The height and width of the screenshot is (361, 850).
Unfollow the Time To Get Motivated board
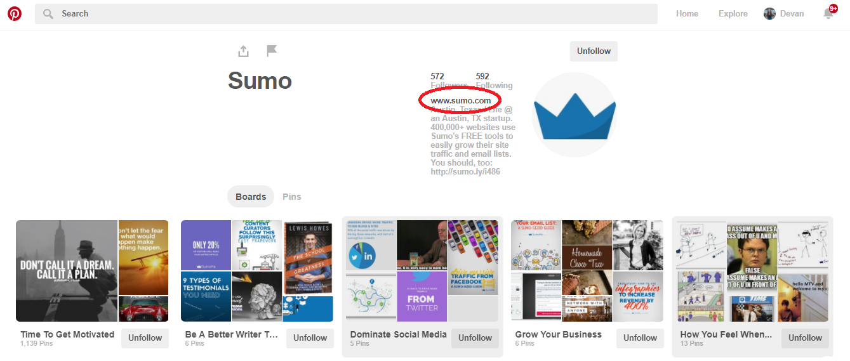(145, 338)
